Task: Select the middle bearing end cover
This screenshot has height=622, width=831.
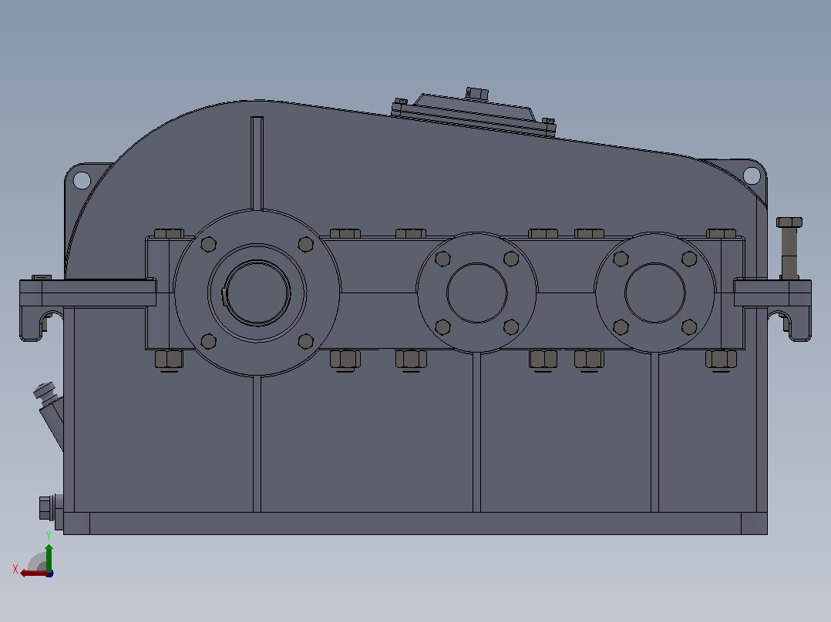Action: pyautogui.click(x=477, y=293)
